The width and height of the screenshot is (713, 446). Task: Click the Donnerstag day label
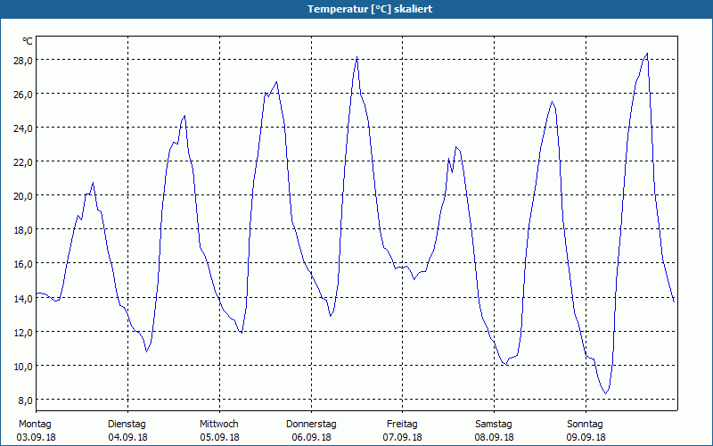311,425
